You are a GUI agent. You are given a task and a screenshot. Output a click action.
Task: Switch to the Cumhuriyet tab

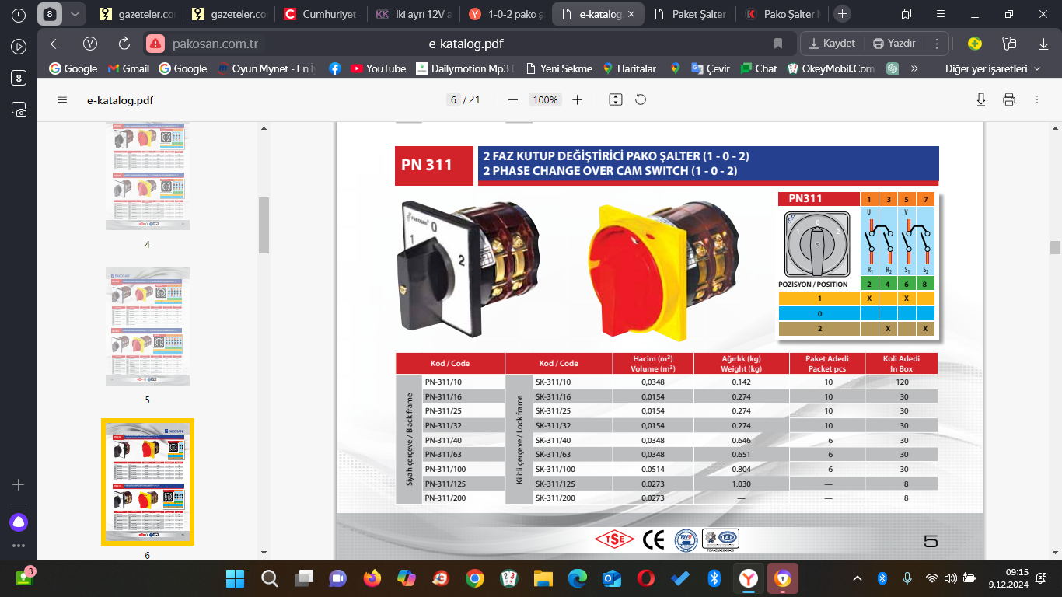tap(321, 14)
